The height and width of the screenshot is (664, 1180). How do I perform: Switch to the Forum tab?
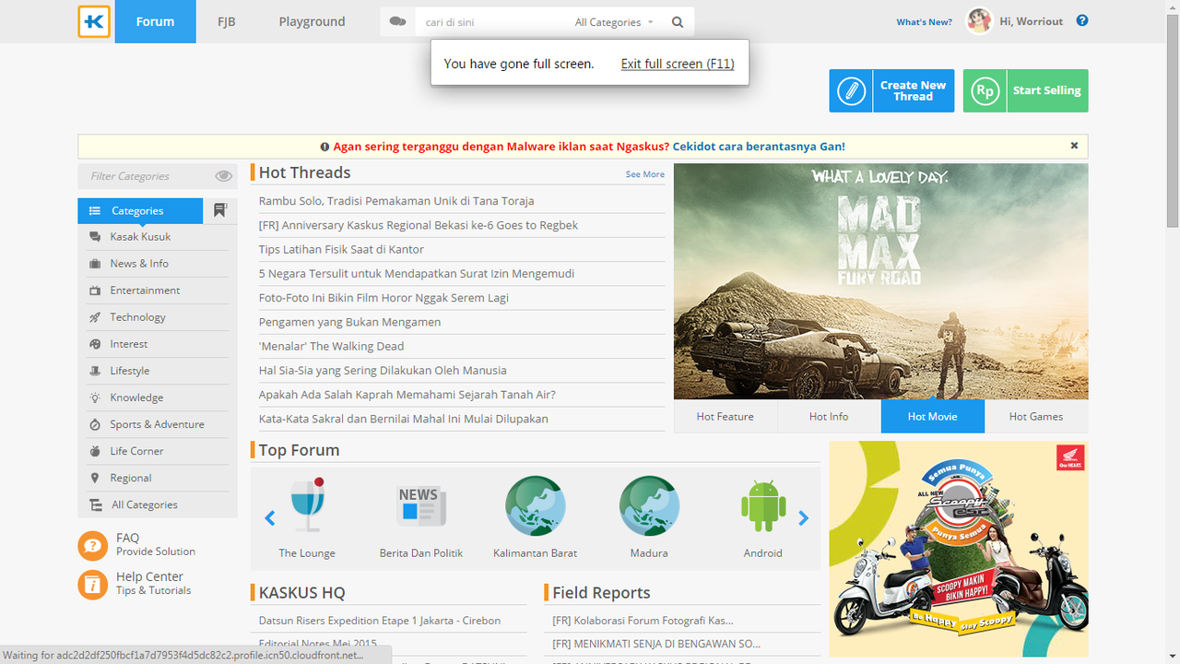coord(155,21)
